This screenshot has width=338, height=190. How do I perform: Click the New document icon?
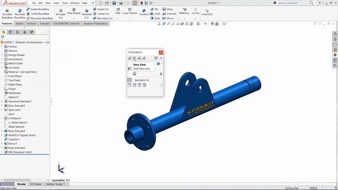pos(100,3)
